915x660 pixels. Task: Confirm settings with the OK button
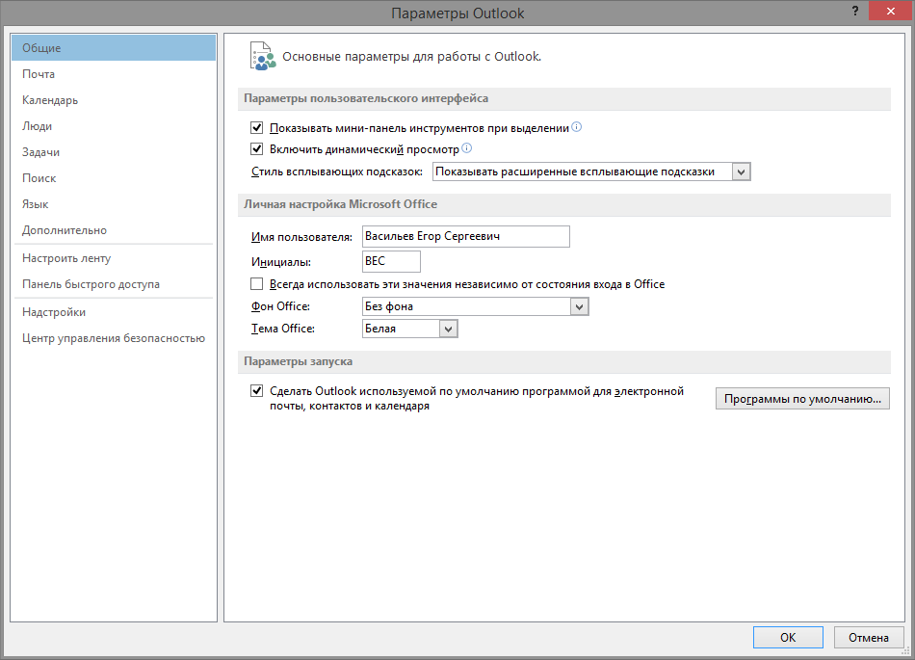point(788,637)
